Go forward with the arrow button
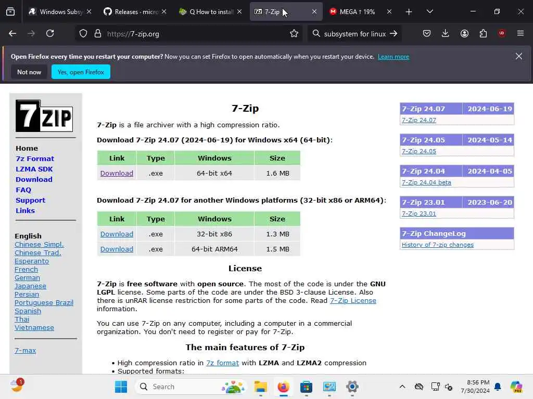This screenshot has width=533, height=399. [31, 34]
